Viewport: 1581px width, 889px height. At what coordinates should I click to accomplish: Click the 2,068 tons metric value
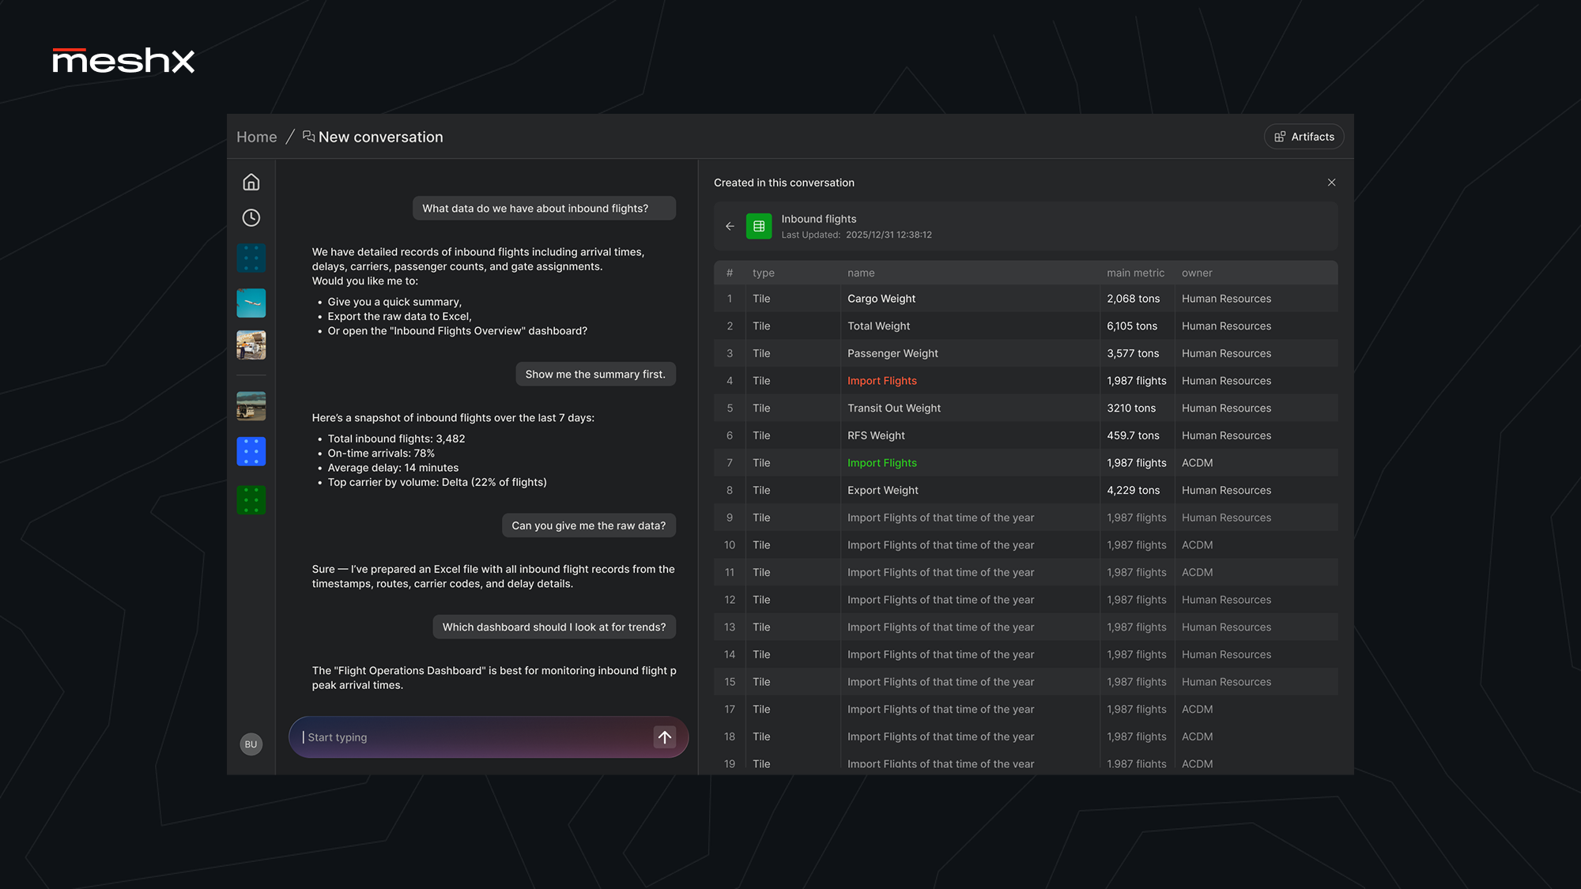(x=1134, y=299)
